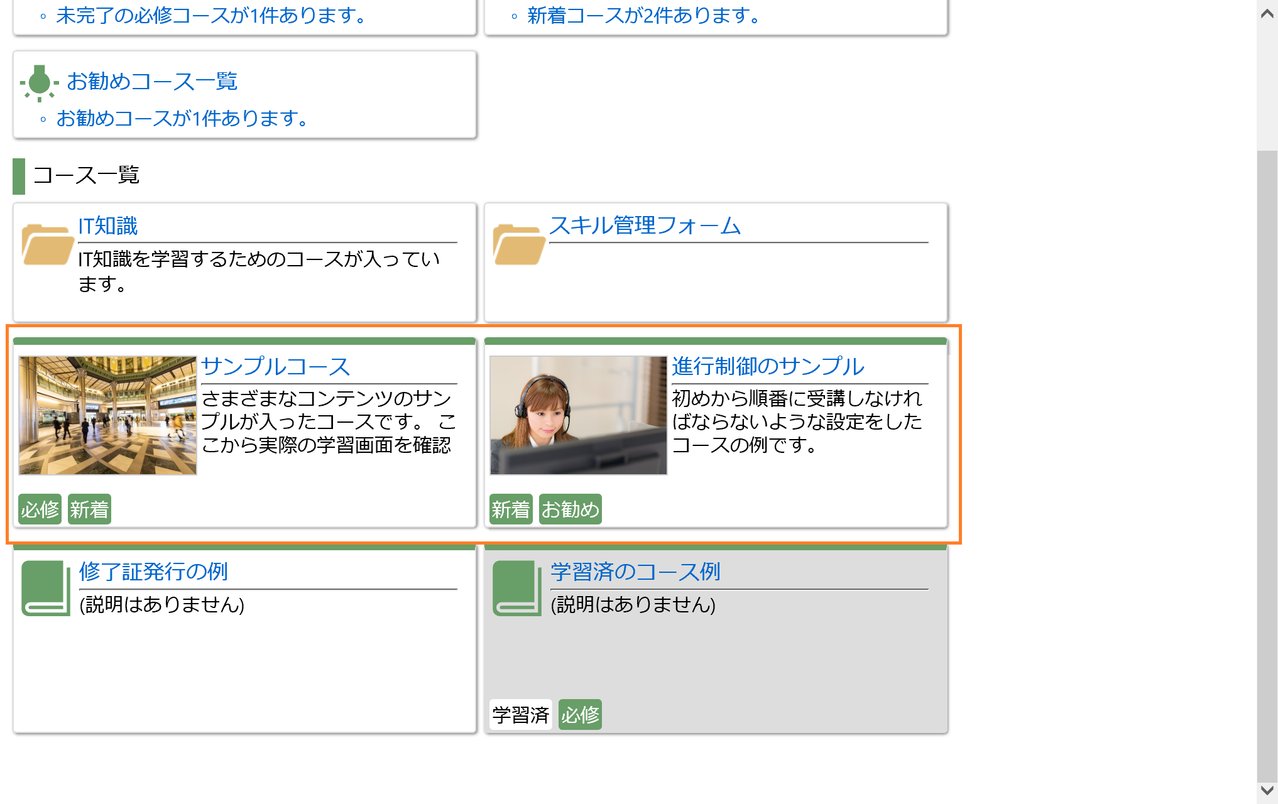Click the folder icon of IT知識
Image resolution: width=1278 pixels, height=804 pixels.
click(x=48, y=244)
